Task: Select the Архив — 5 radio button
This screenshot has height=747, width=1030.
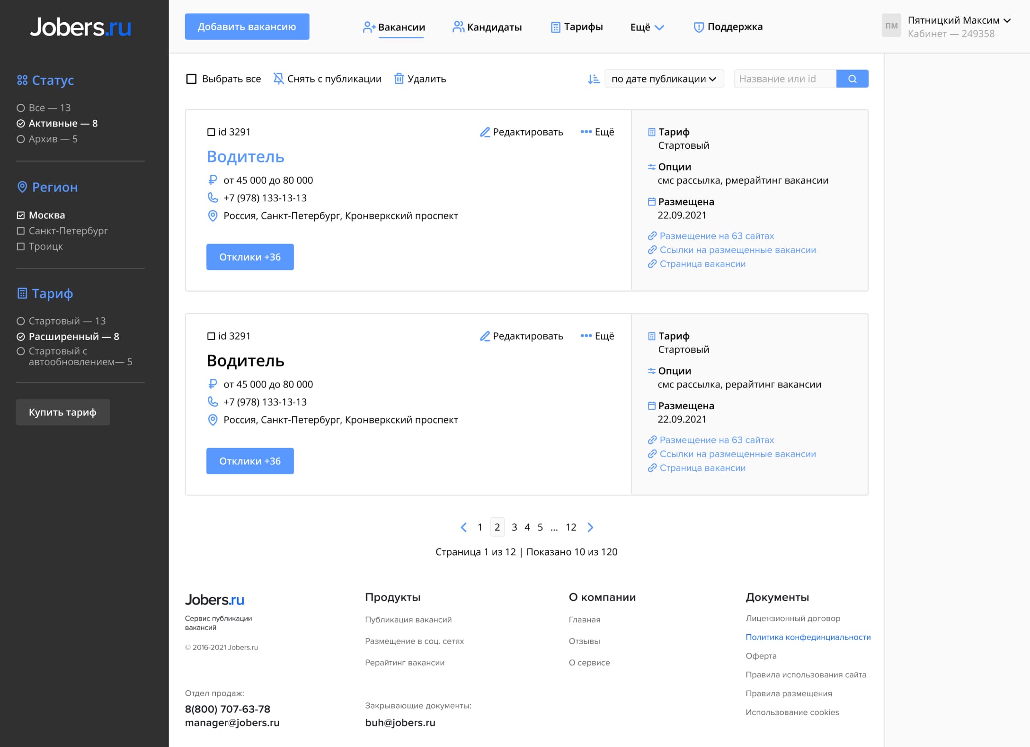Action: pos(20,139)
